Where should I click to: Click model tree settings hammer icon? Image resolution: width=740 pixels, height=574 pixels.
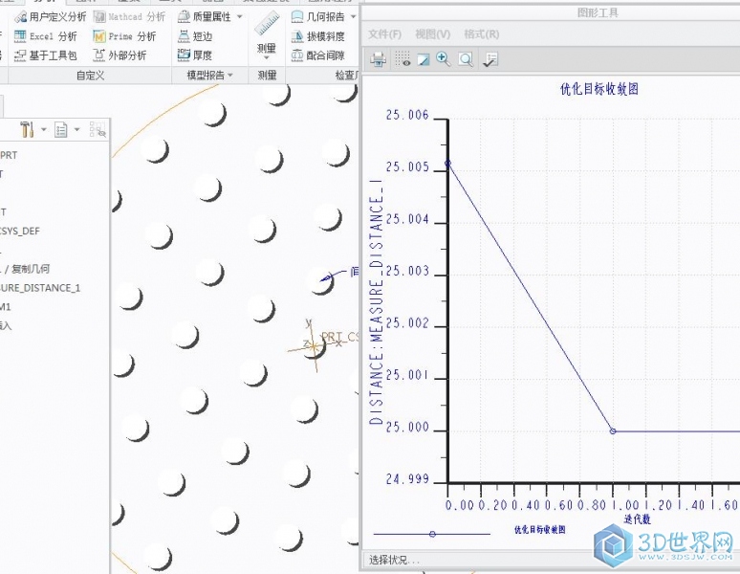click(27, 129)
